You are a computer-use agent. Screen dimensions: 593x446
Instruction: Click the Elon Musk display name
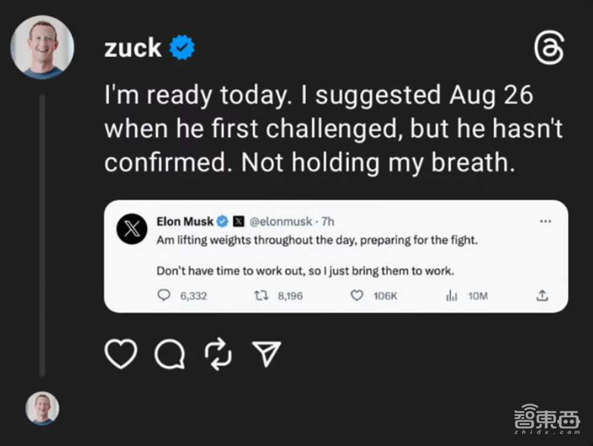tap(185, 222)
